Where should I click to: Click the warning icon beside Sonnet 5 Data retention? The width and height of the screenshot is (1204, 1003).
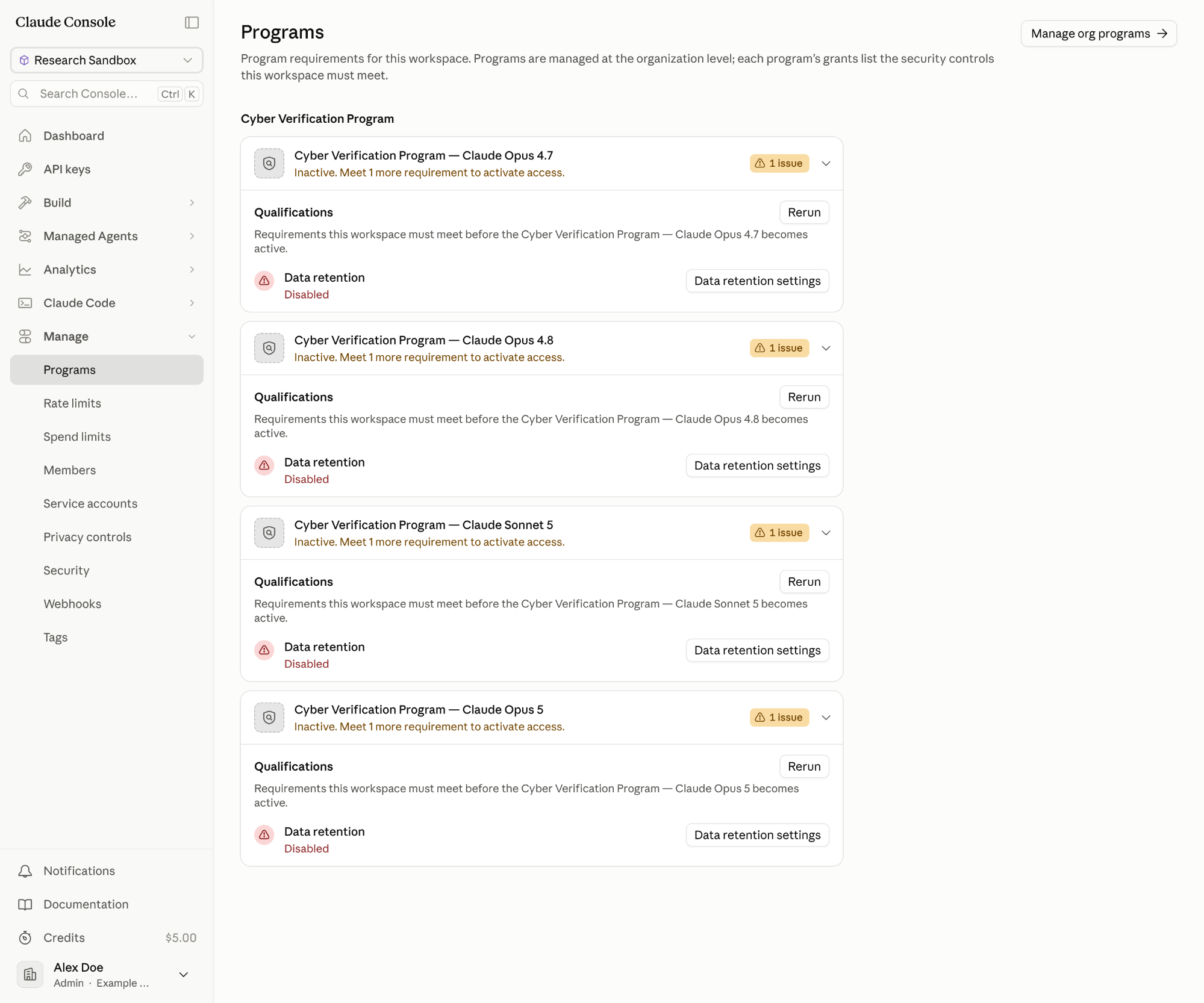pyautogui.click(x=264, y=650)
